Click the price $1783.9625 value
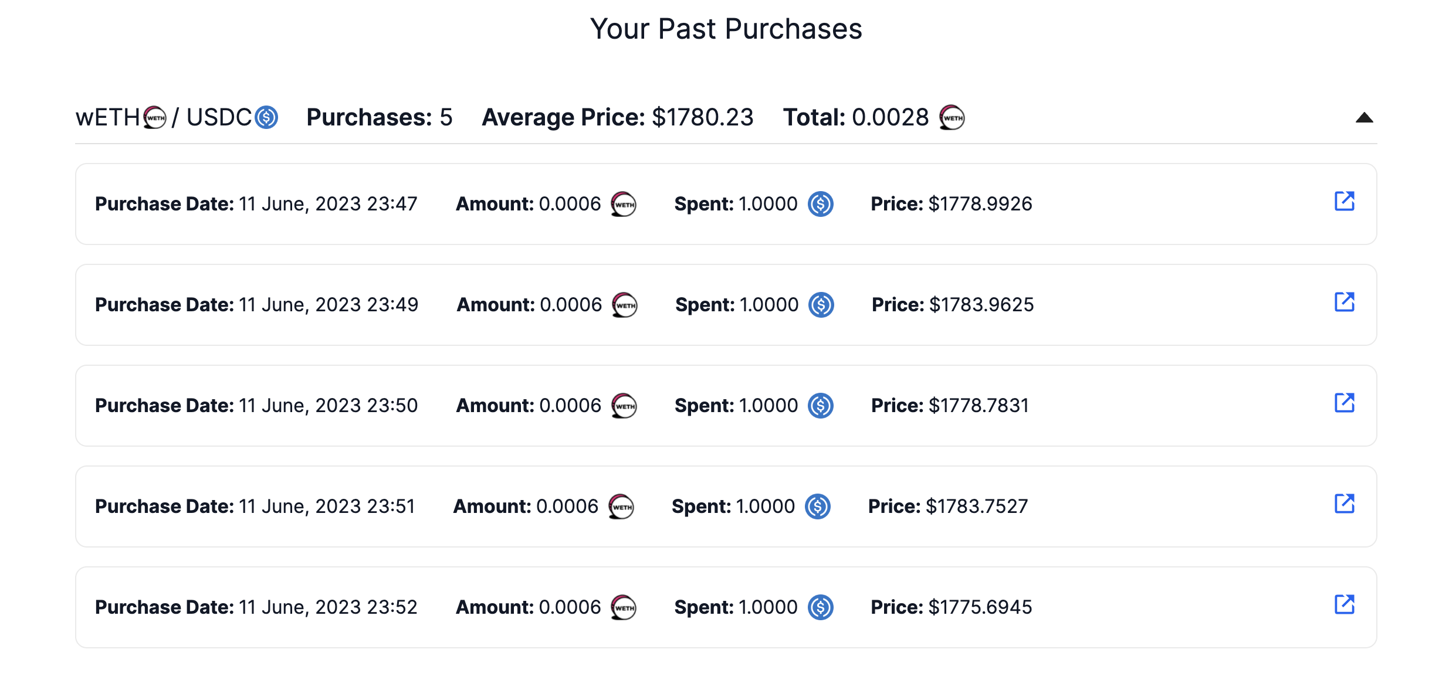This screenshot has width=1449, height=680. [x=981, y=305]
